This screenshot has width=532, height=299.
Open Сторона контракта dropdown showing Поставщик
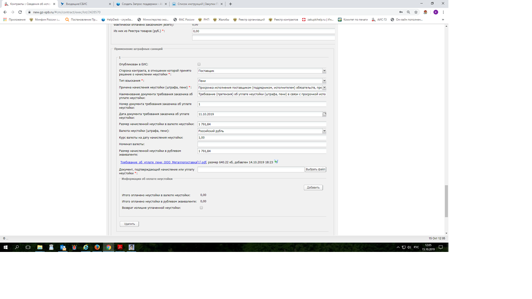[262, 71]
